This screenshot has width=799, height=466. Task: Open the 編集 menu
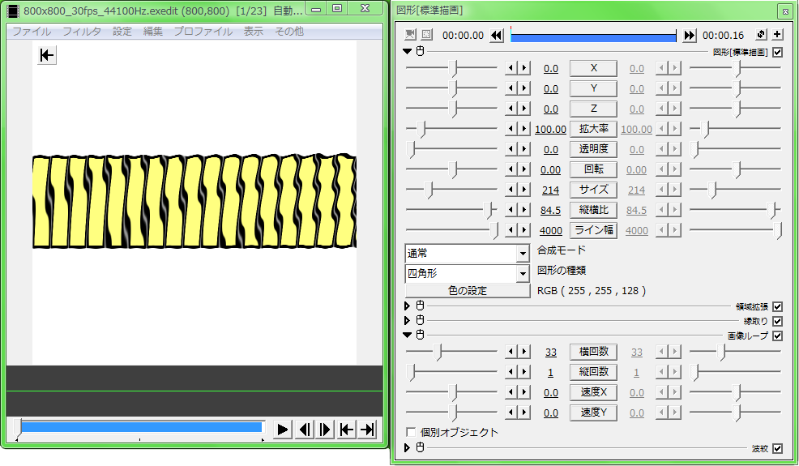153,32
